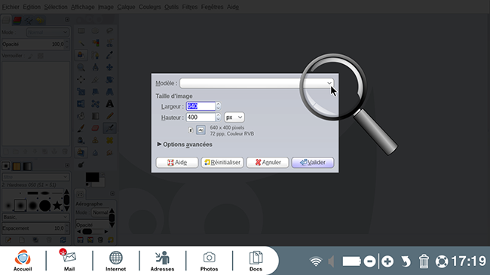The image size is (490, 275).
Task: Select the Rectangle Select tool in GIMP toolbox
Action: click(81, 31)
